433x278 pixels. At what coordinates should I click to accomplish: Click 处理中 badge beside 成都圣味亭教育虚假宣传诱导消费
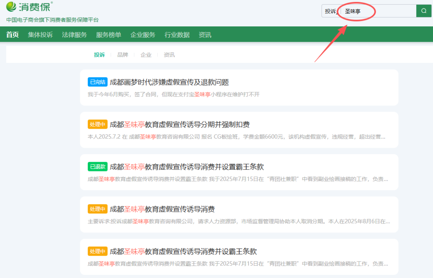[x=97, y=209]
